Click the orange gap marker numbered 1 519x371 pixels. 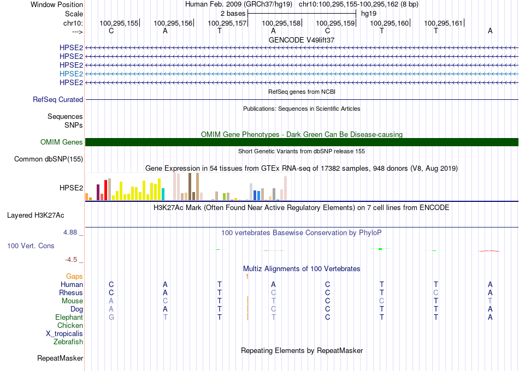click(x=247, y=277)
